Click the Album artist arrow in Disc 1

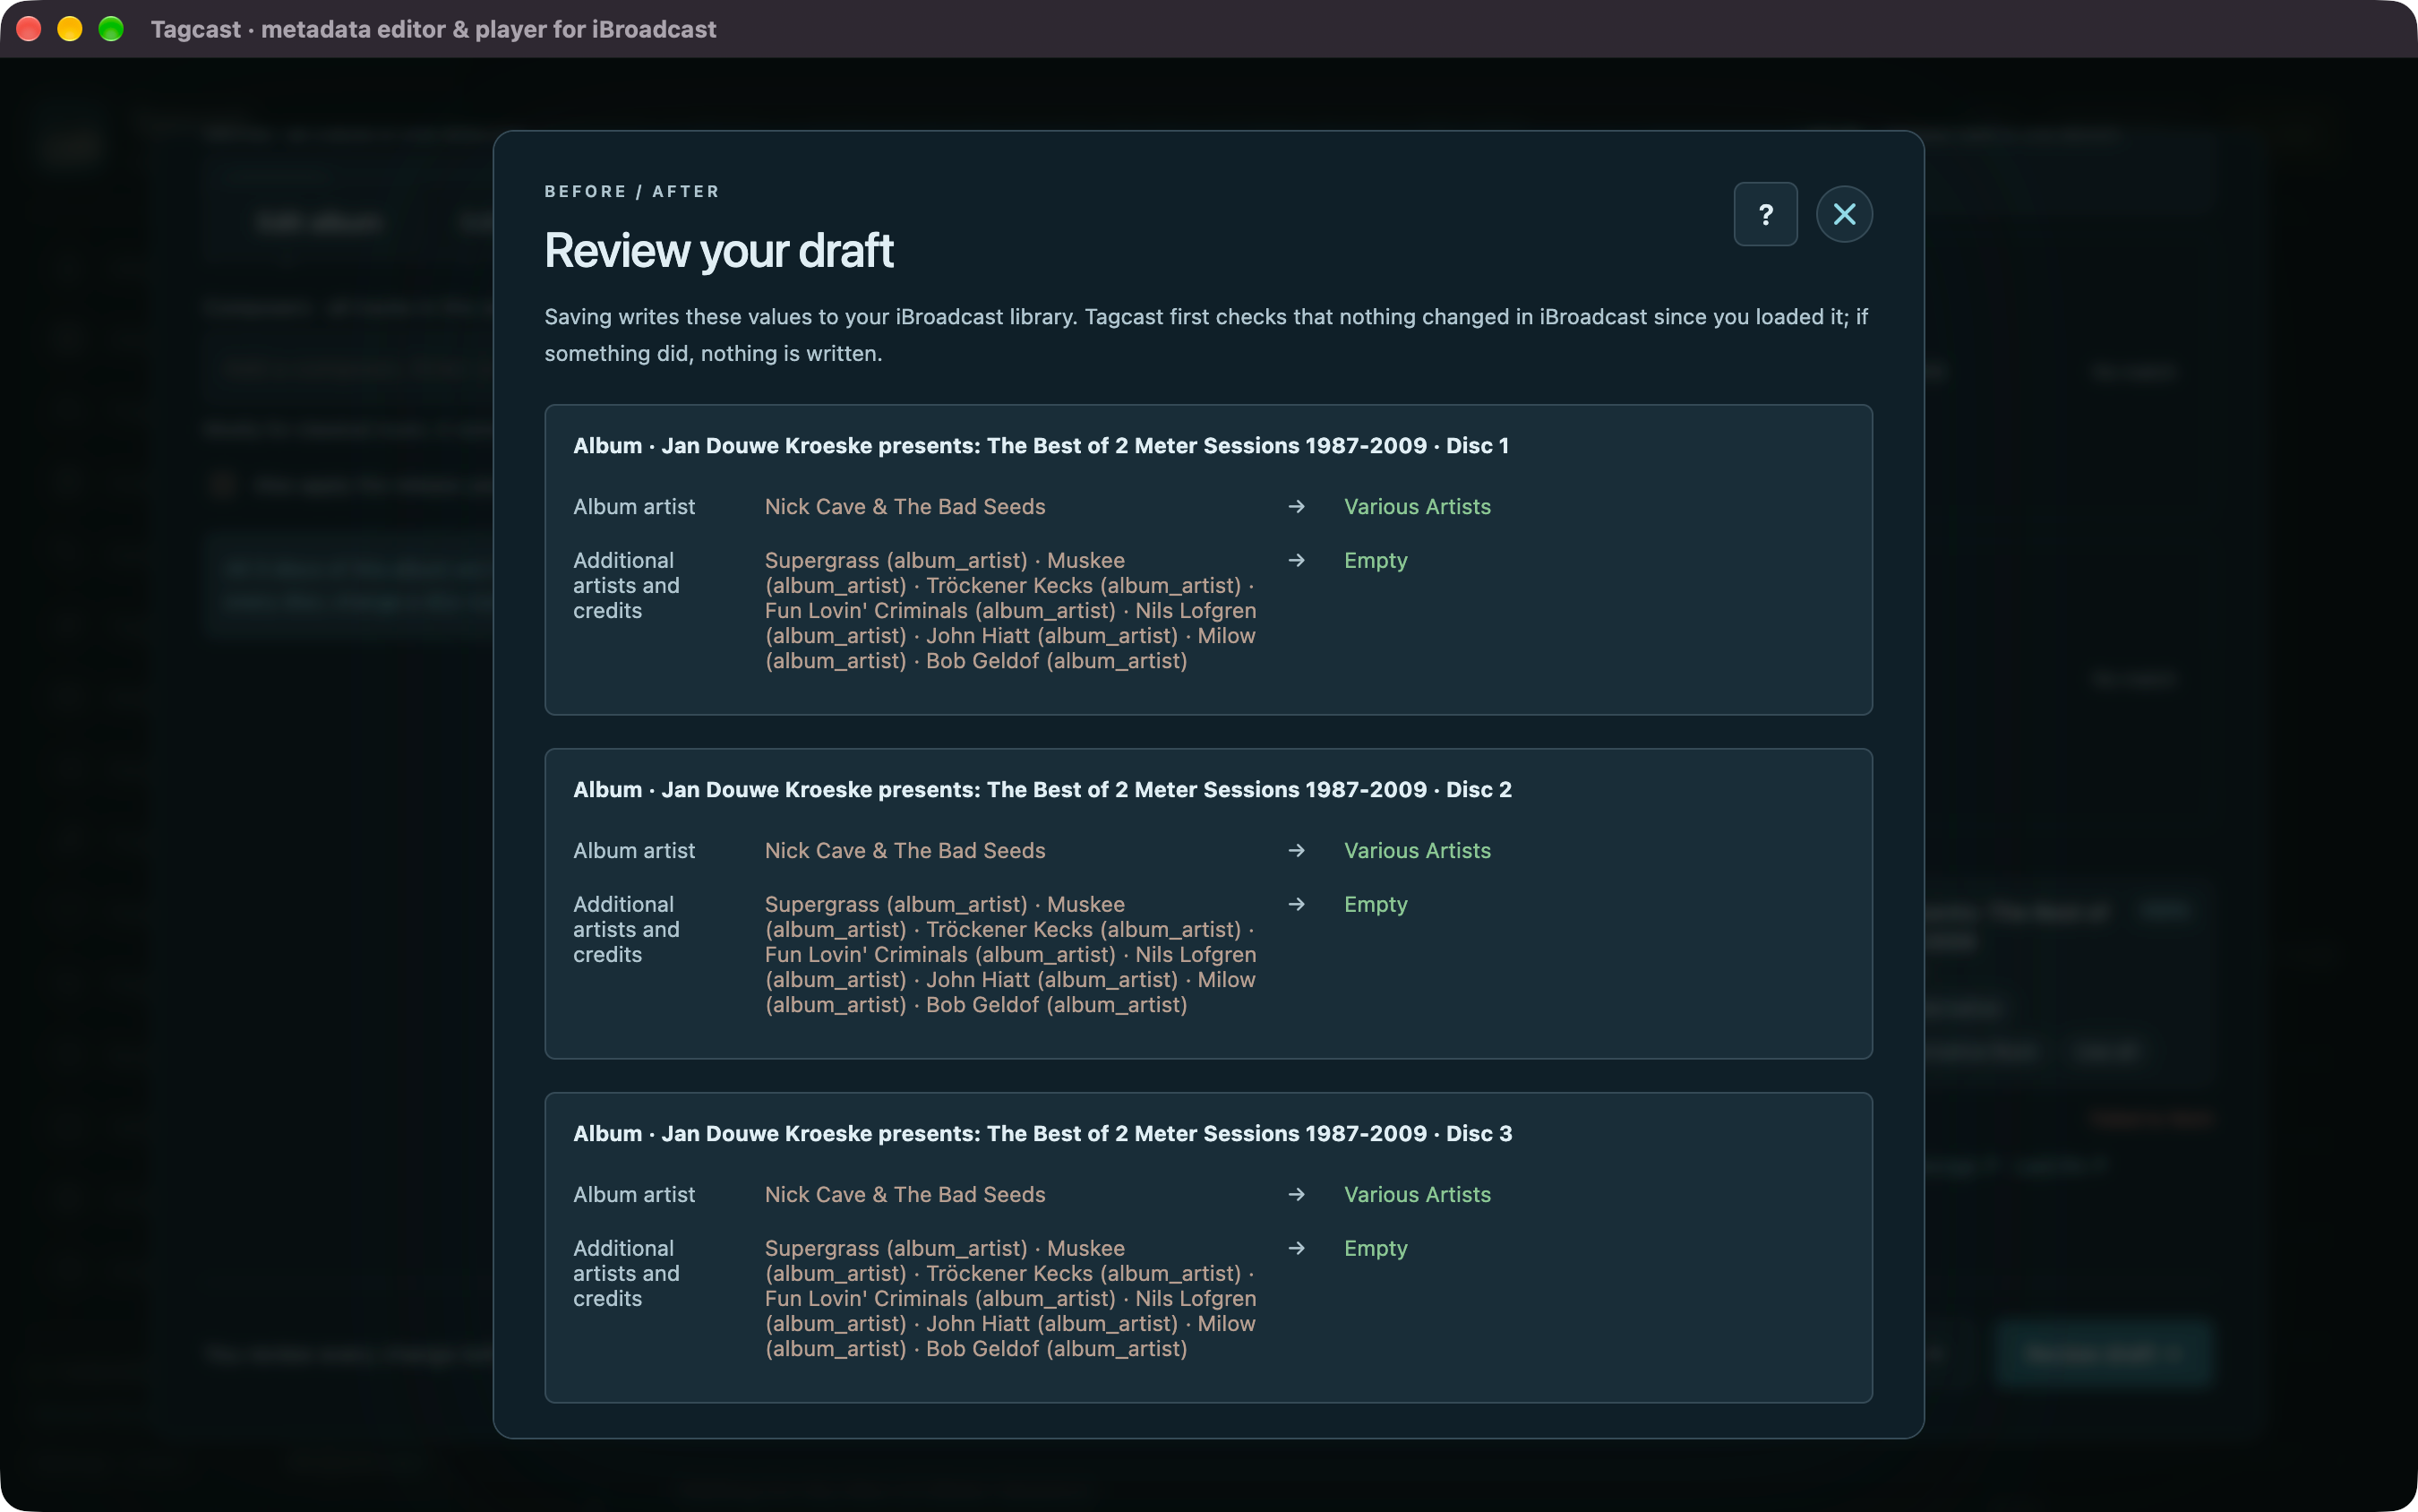[x=1297, y=507]
